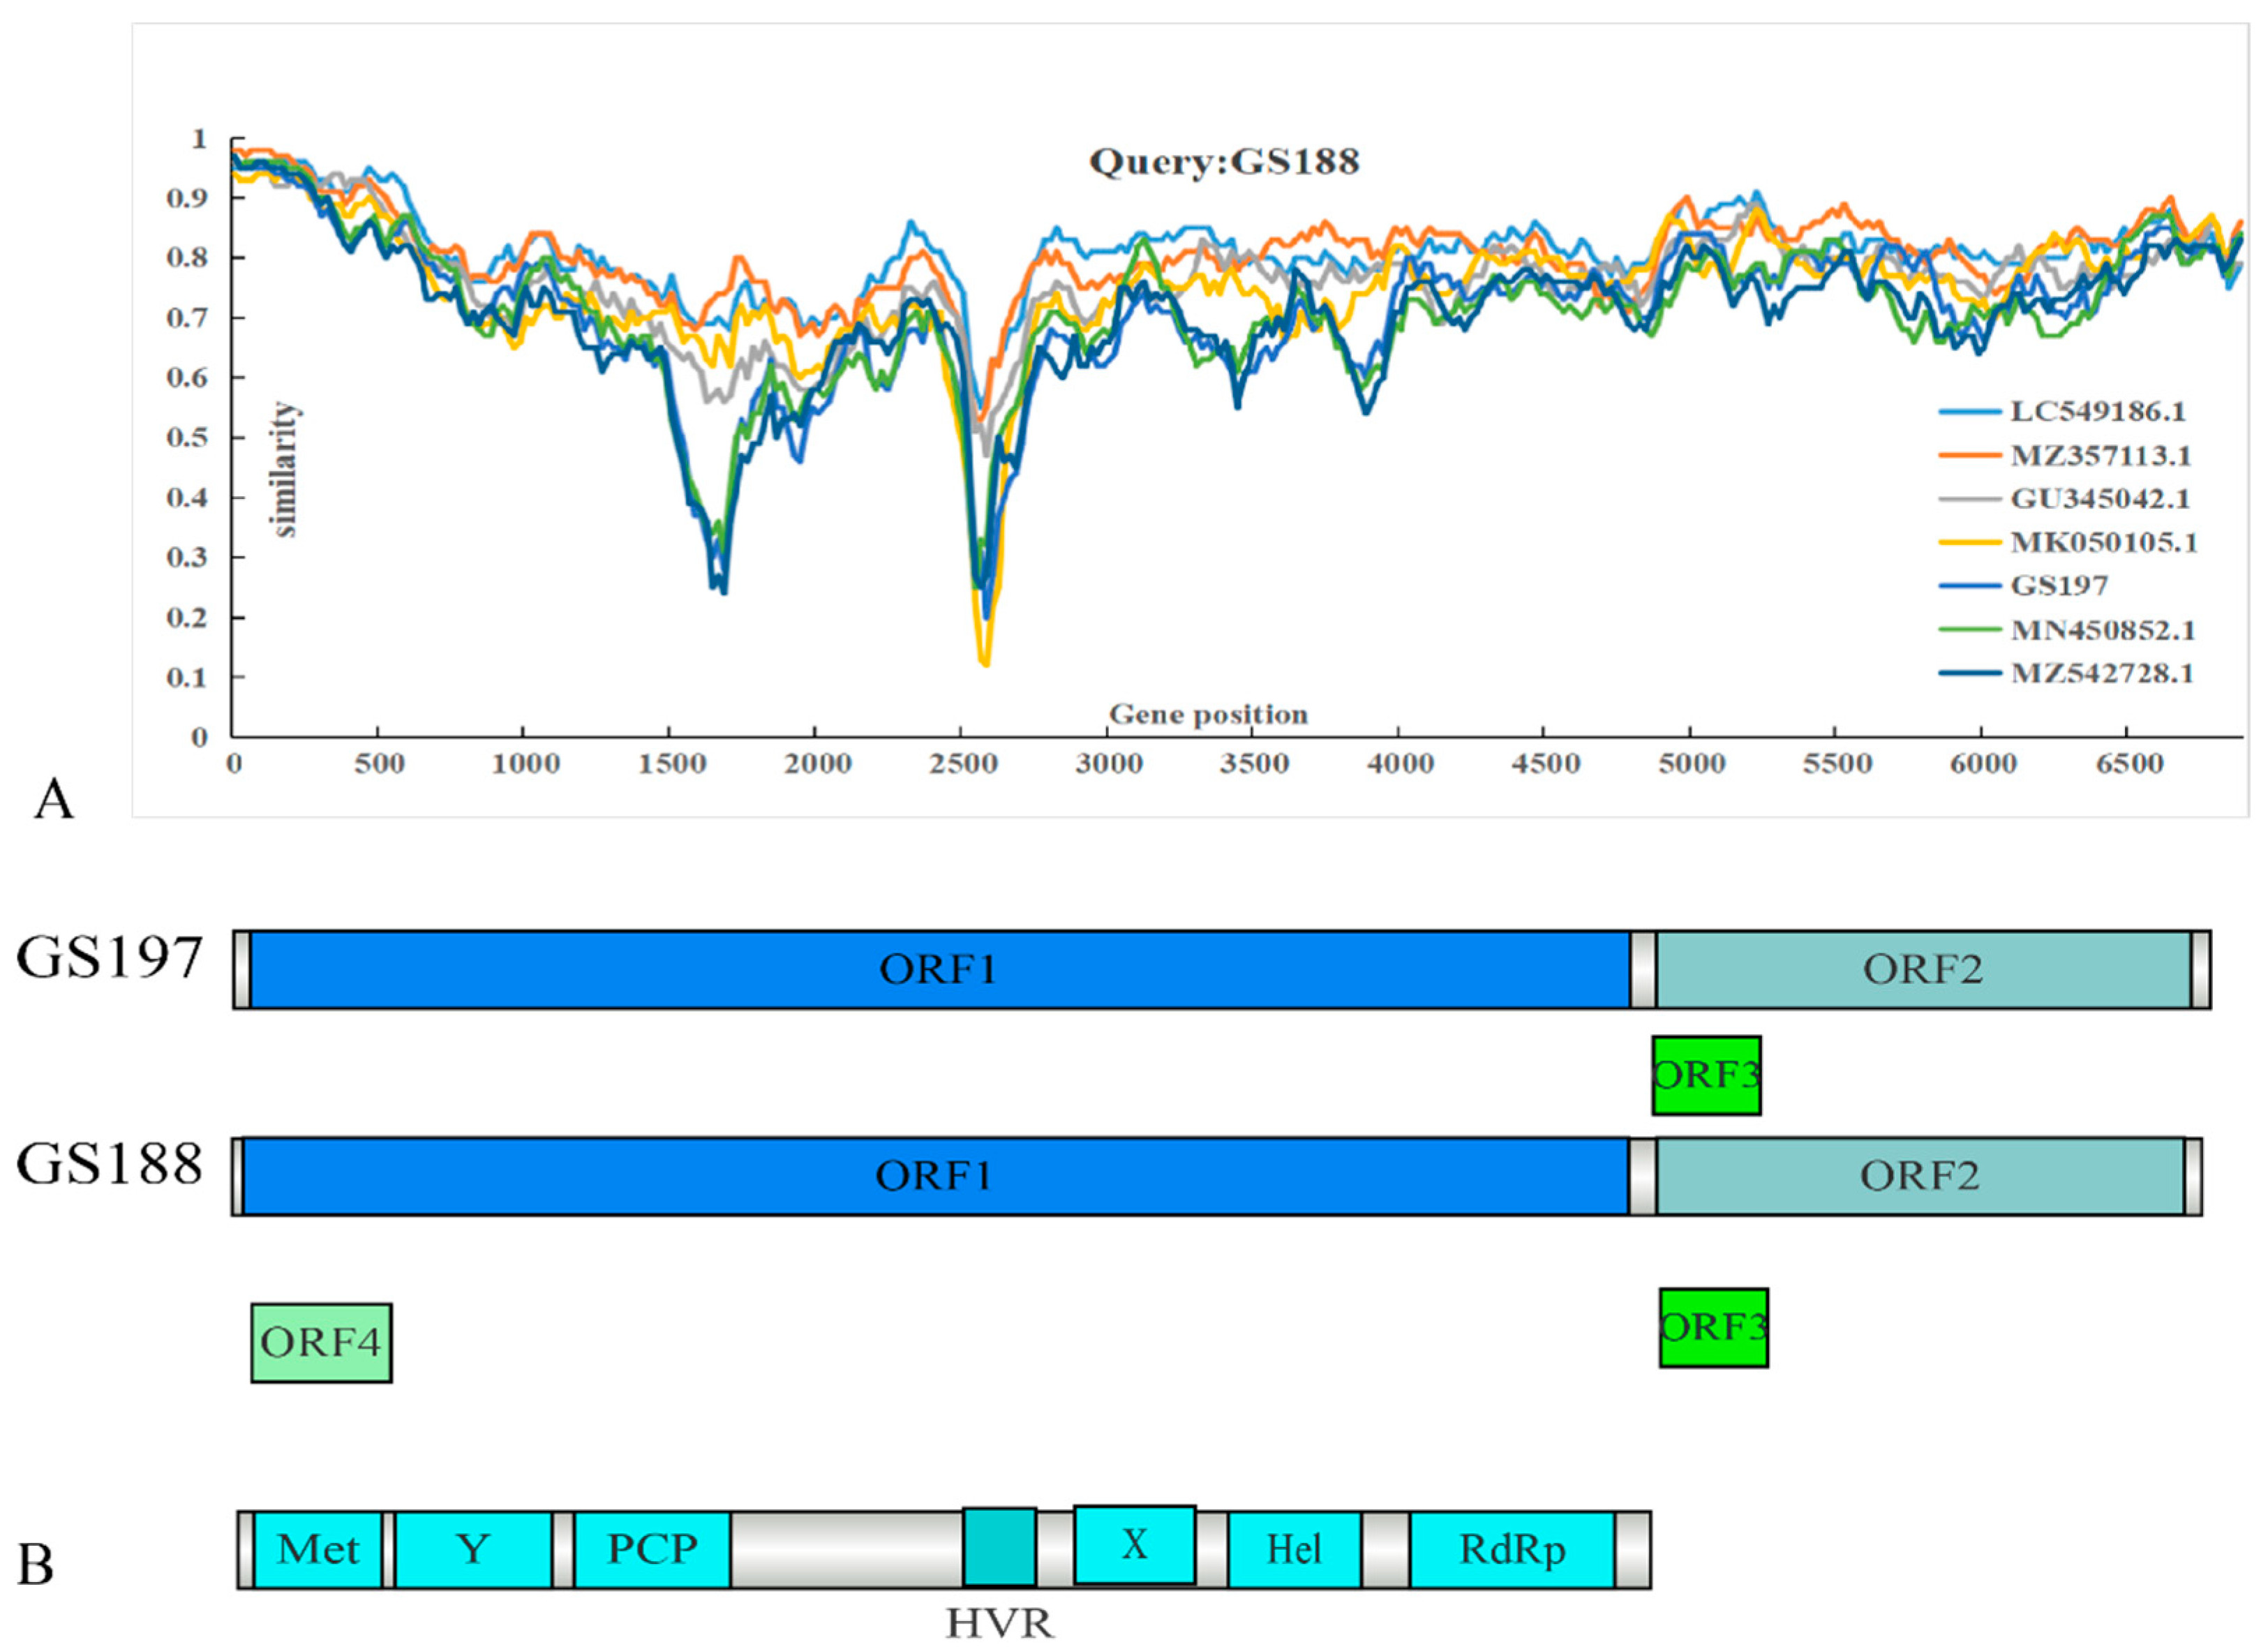Screen dimensions: 2268x1649
Task: Click the Met domain box
Action: click(x=318, y=1549)
